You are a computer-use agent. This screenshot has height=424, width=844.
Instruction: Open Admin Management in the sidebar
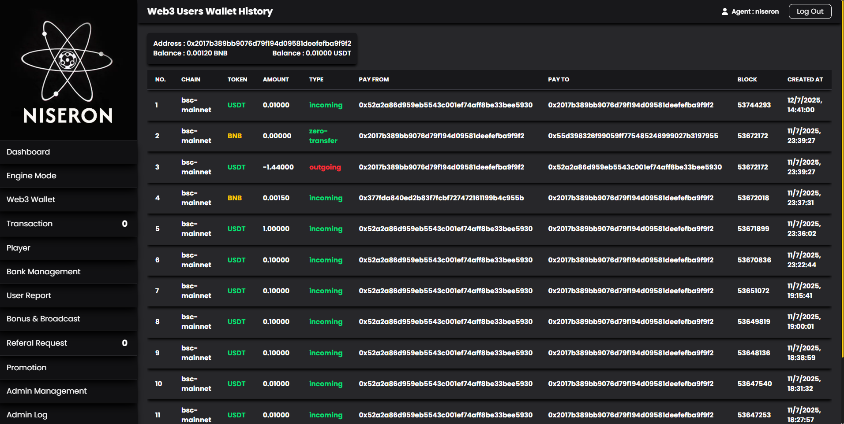tap(69, 391)
